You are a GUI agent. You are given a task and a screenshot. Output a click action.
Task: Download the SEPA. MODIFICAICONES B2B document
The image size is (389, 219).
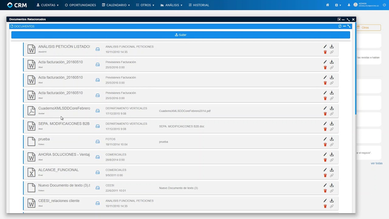[x=332, y=123]
